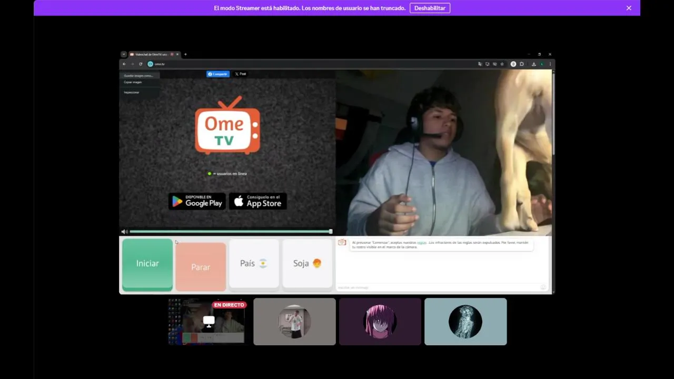Click the OmeTV logo in the video panel
The width and height of the screenshot is (674, 379).
point(227,125)
